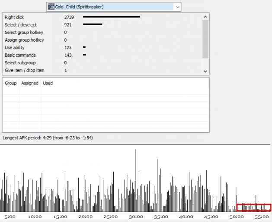The image size is (272, 222).
Task: Click the 20:00 mark on timeline
Action: pos(85,217)
